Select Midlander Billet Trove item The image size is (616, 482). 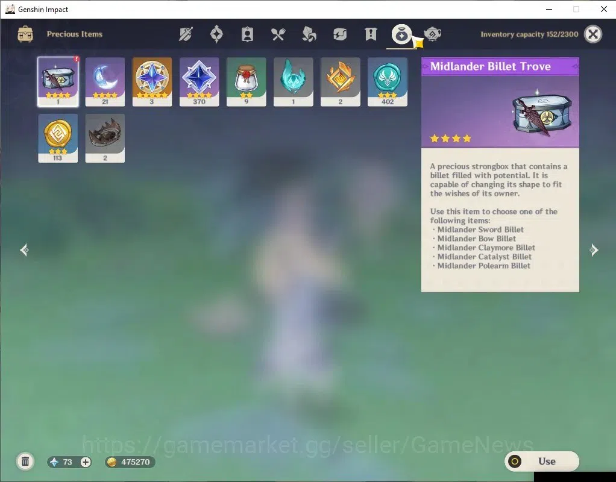[58, 82]
